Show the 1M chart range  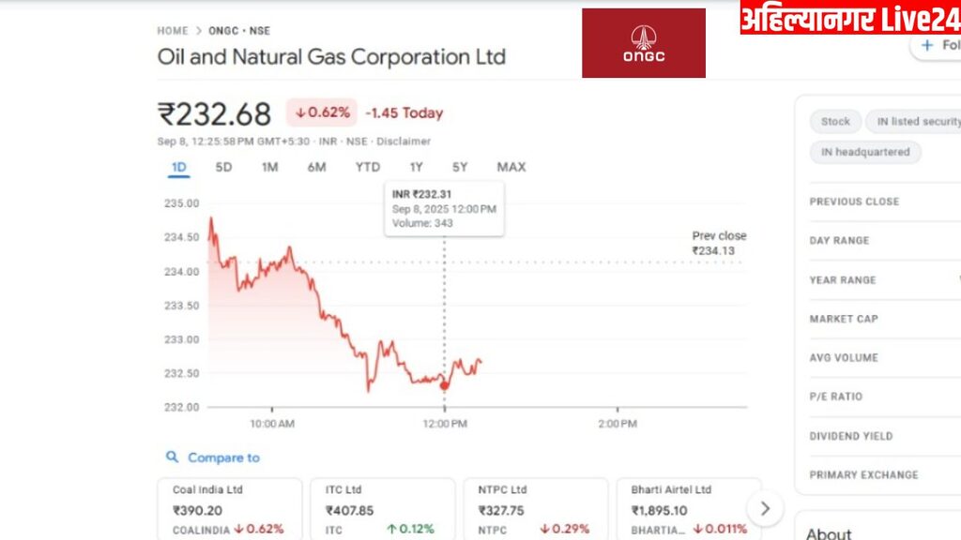(269, 167)
